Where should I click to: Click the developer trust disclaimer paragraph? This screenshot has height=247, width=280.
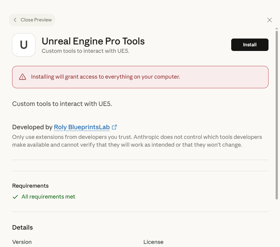[137, 141]
